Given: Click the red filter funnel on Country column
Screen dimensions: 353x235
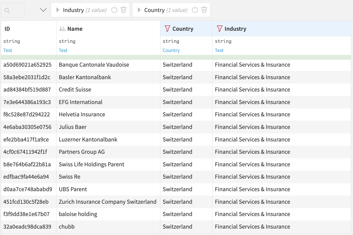Looking at the screenshot, I should (167, 29).
